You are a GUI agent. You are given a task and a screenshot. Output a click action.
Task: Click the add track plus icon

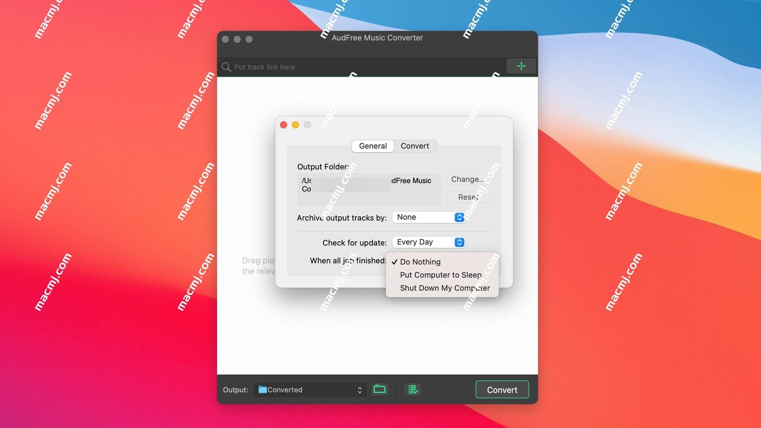(x=520, y=67)
